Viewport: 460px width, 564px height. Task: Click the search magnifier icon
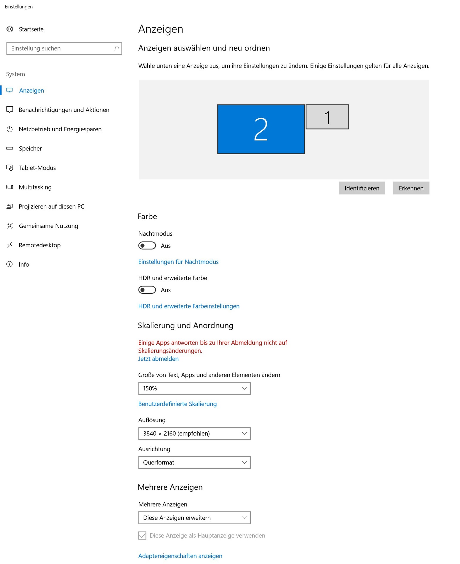116,48
